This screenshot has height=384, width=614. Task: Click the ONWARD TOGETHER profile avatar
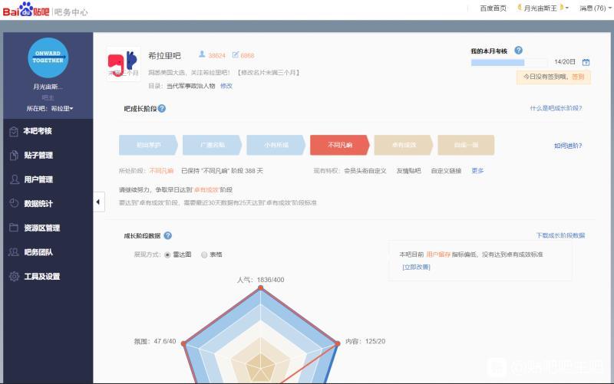tap(48, 57)
